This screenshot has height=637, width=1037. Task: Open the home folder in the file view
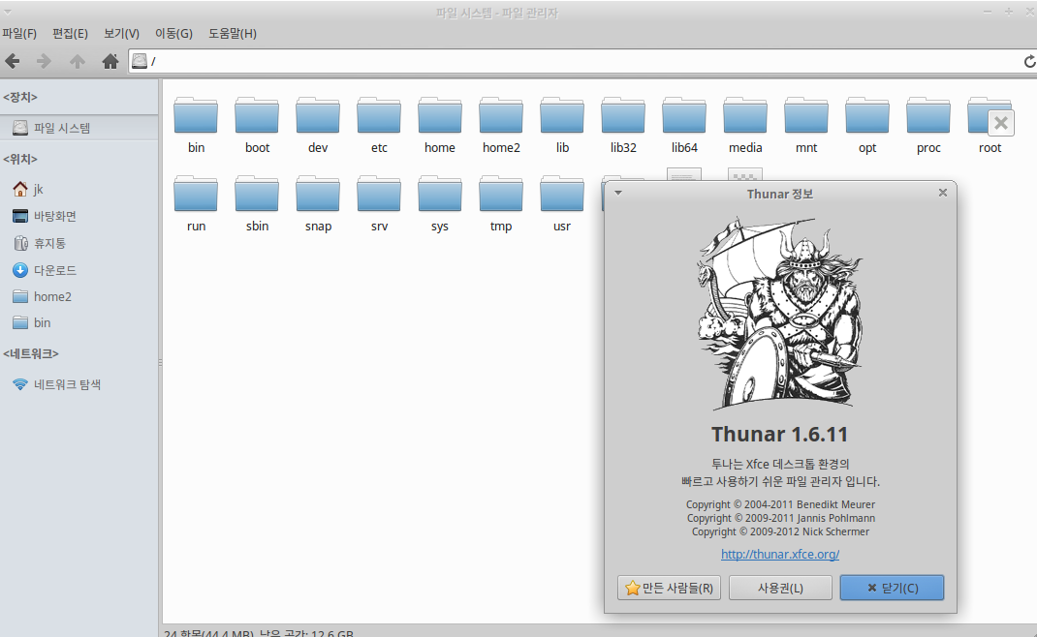click(x=440, y=126)
